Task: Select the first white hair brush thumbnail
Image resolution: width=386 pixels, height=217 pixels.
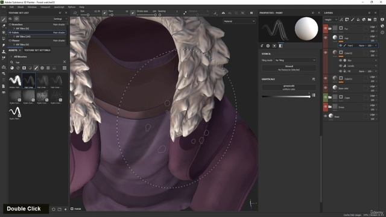Action: [x=15, y=81]
